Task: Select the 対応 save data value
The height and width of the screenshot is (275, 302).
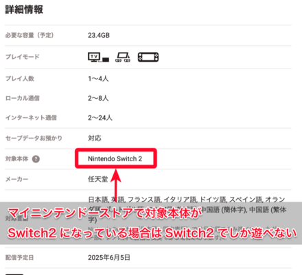Action: tap(95, 138)
